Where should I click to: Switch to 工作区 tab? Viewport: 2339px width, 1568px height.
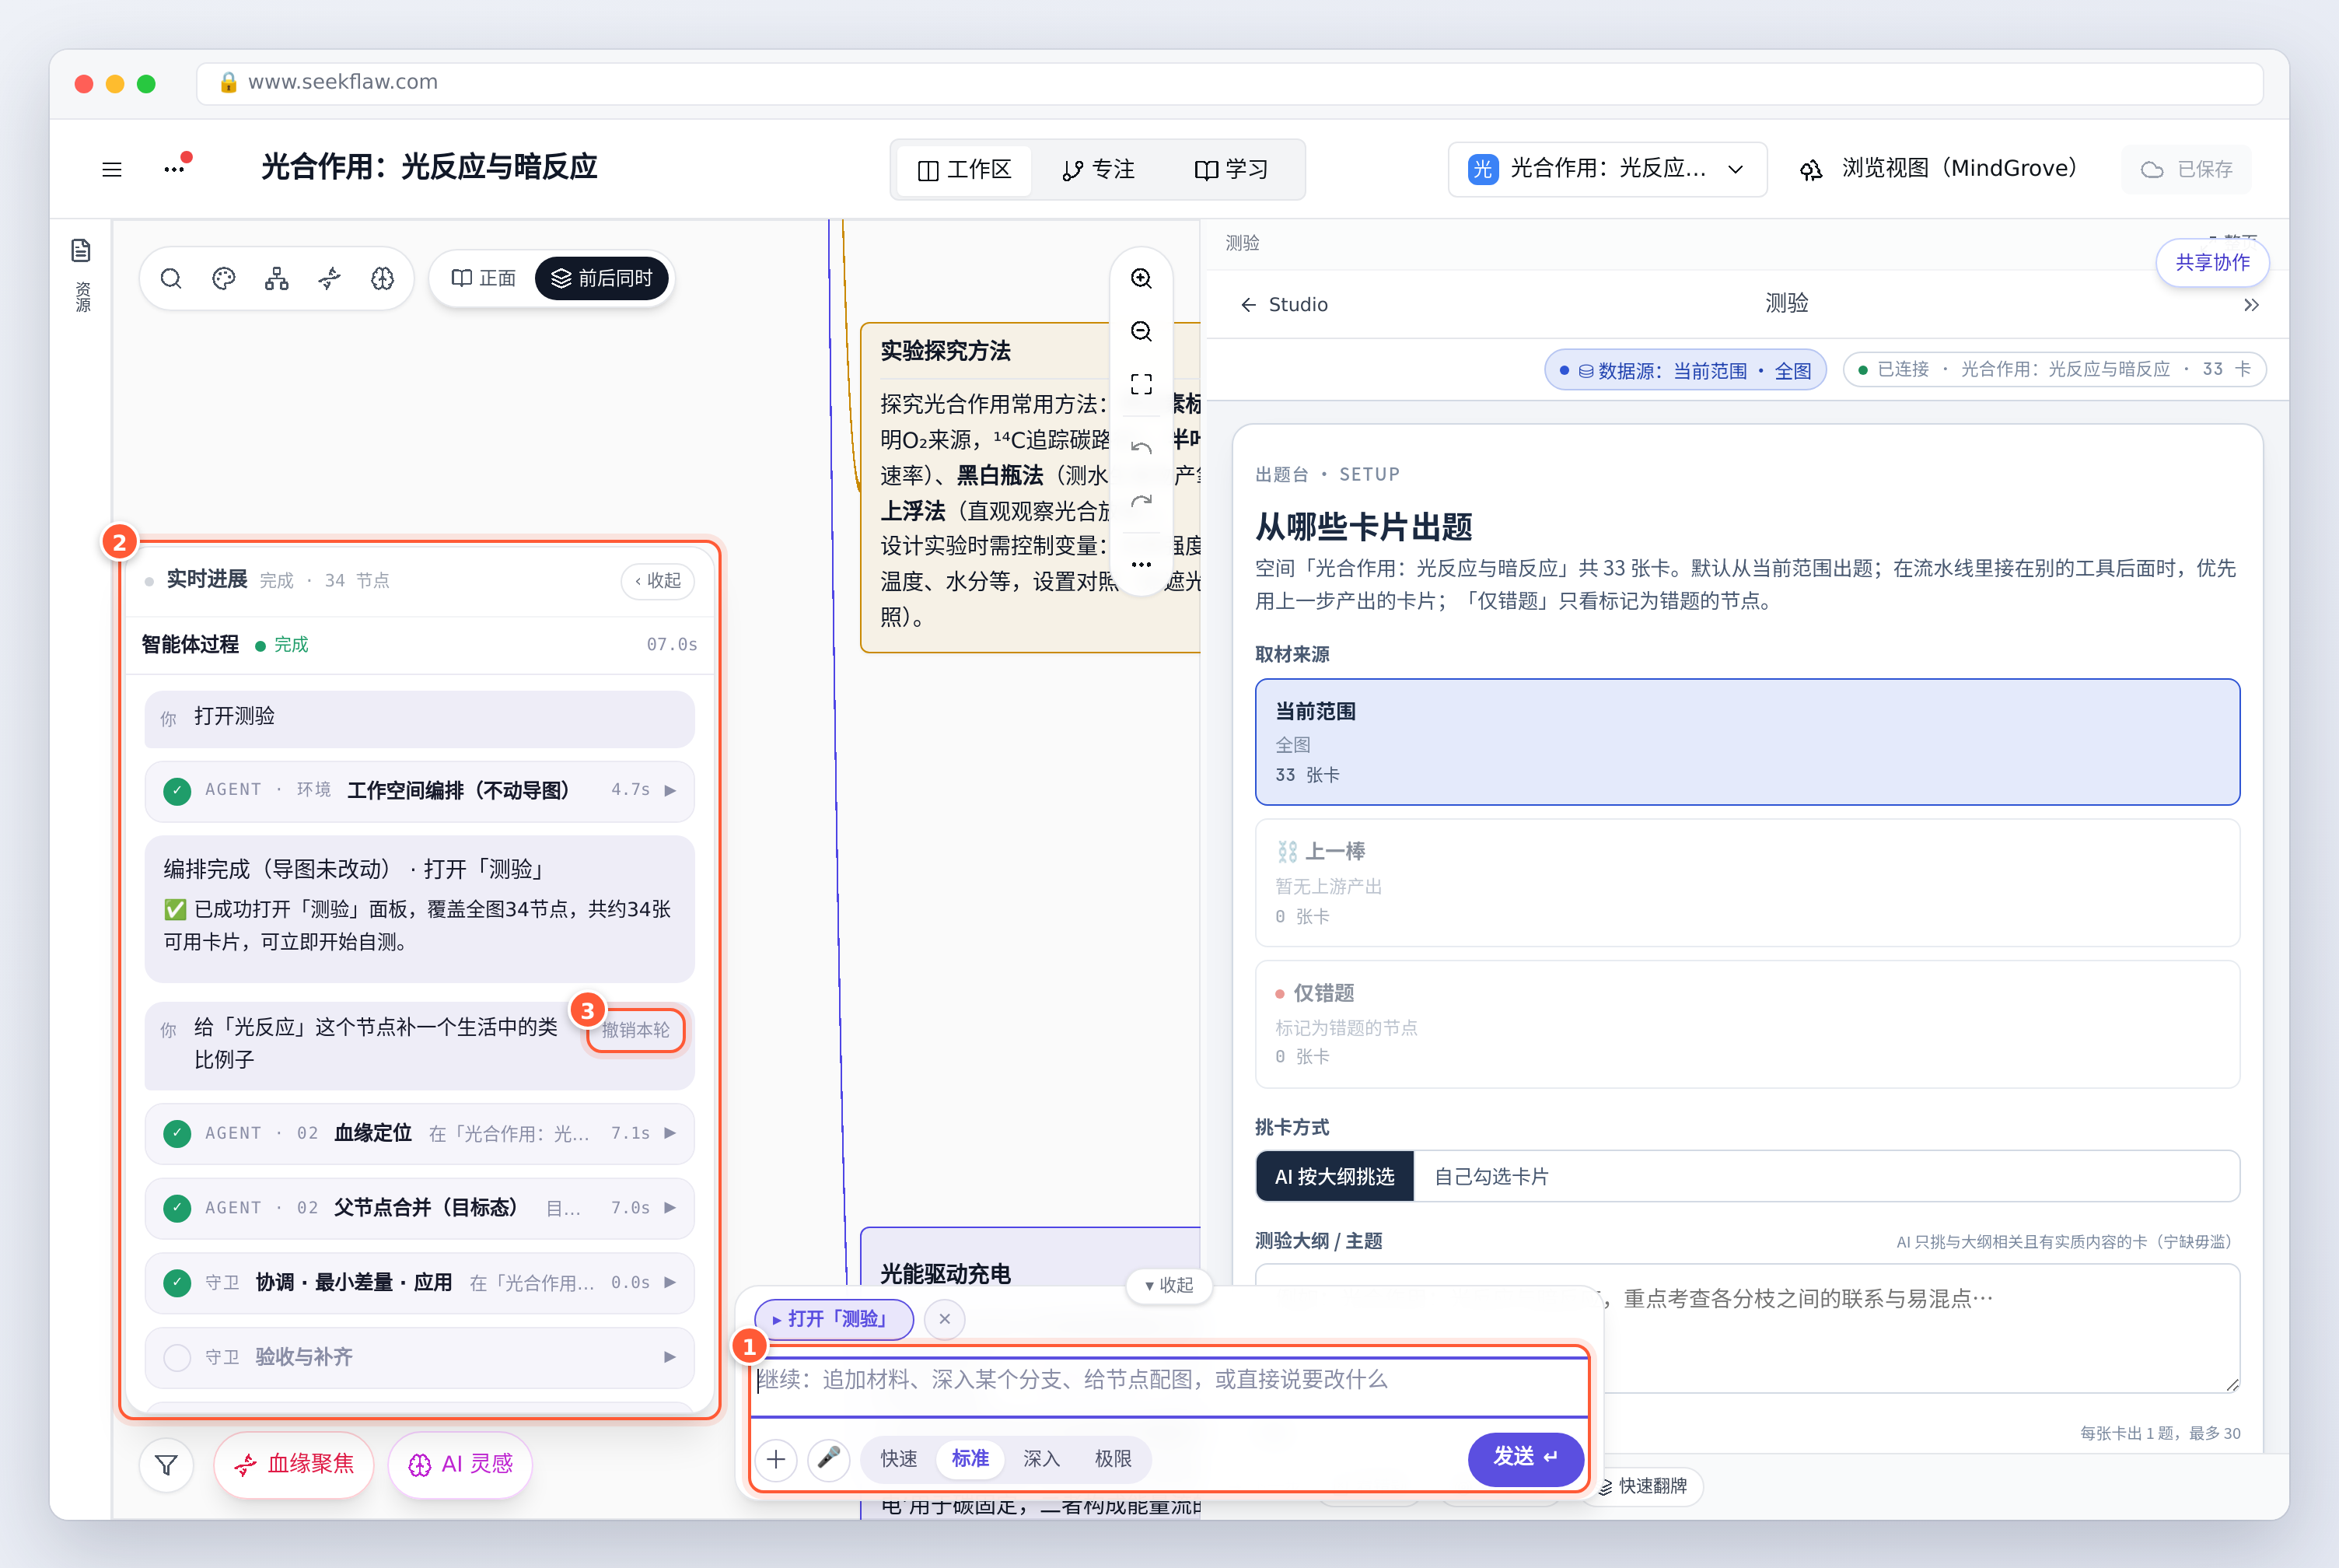coord(964,169)
